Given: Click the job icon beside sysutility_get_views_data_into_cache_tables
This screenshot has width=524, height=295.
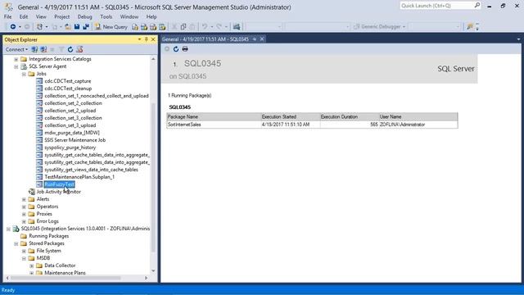Looking at the screenshot, I should pos(39,170).
